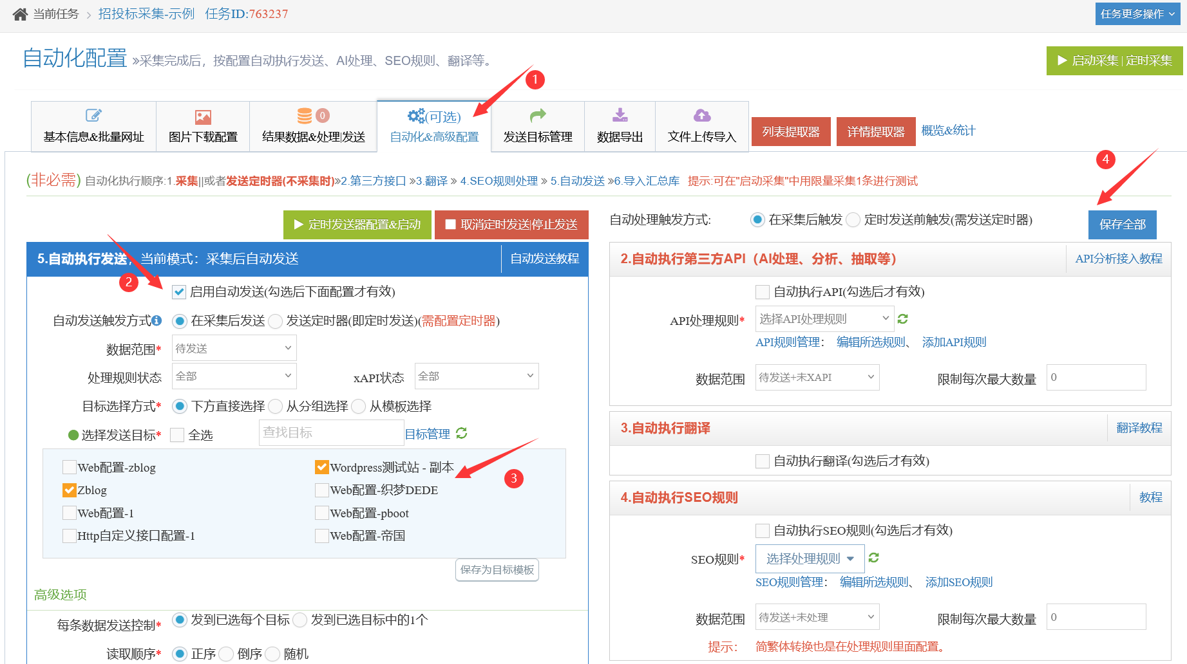1187x664 pixels.
Task: Open the 数据范围 待发送 dropdown
Action: point(234,348)
